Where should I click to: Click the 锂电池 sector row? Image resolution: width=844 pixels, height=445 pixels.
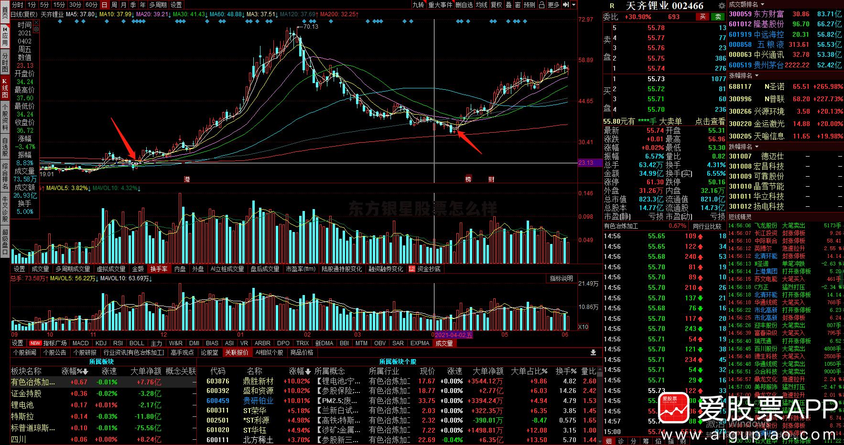tap(103, 405)
